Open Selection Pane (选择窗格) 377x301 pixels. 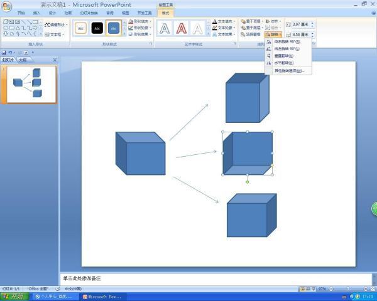tap(251, 34)
